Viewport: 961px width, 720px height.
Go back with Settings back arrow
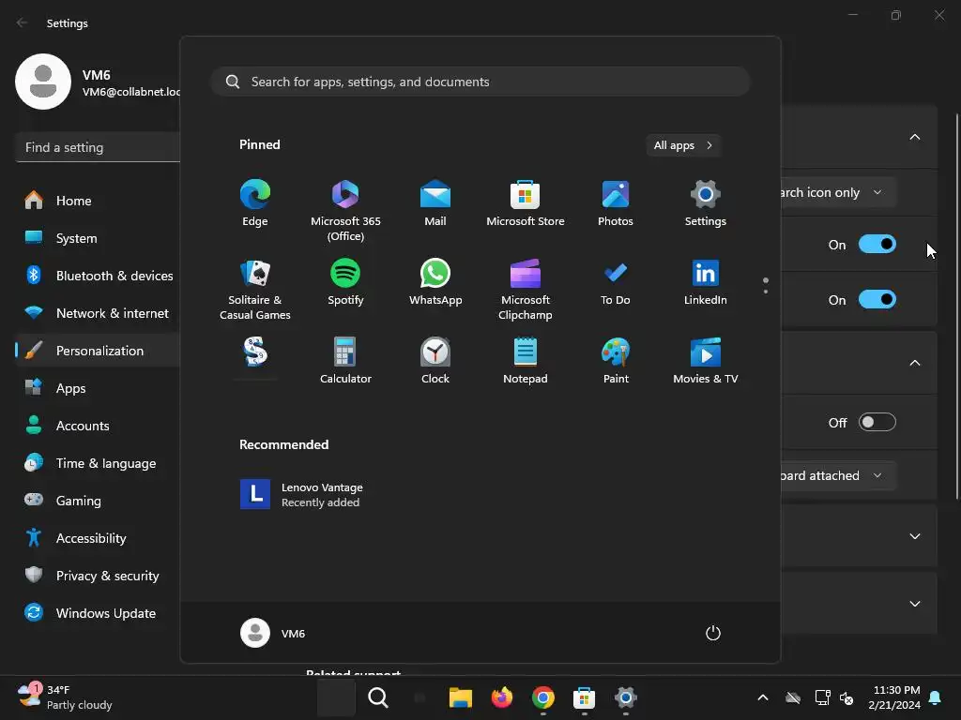23,22
